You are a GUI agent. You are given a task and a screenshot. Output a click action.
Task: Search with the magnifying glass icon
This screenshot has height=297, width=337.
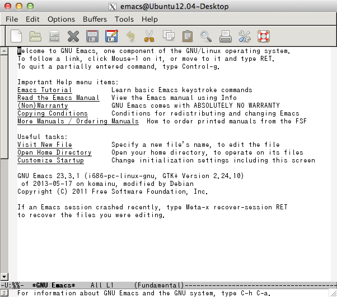pos(206,36)
